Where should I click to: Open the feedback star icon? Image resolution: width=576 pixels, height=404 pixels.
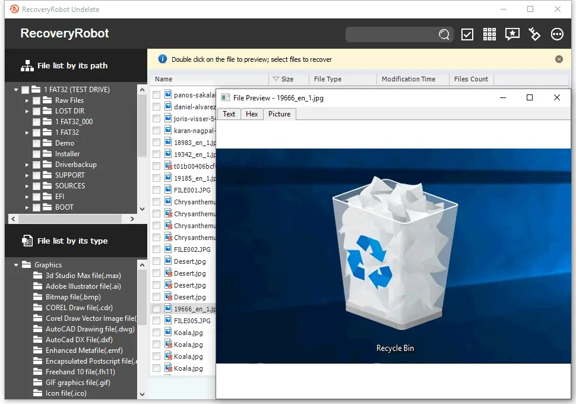tap(511, 34)
